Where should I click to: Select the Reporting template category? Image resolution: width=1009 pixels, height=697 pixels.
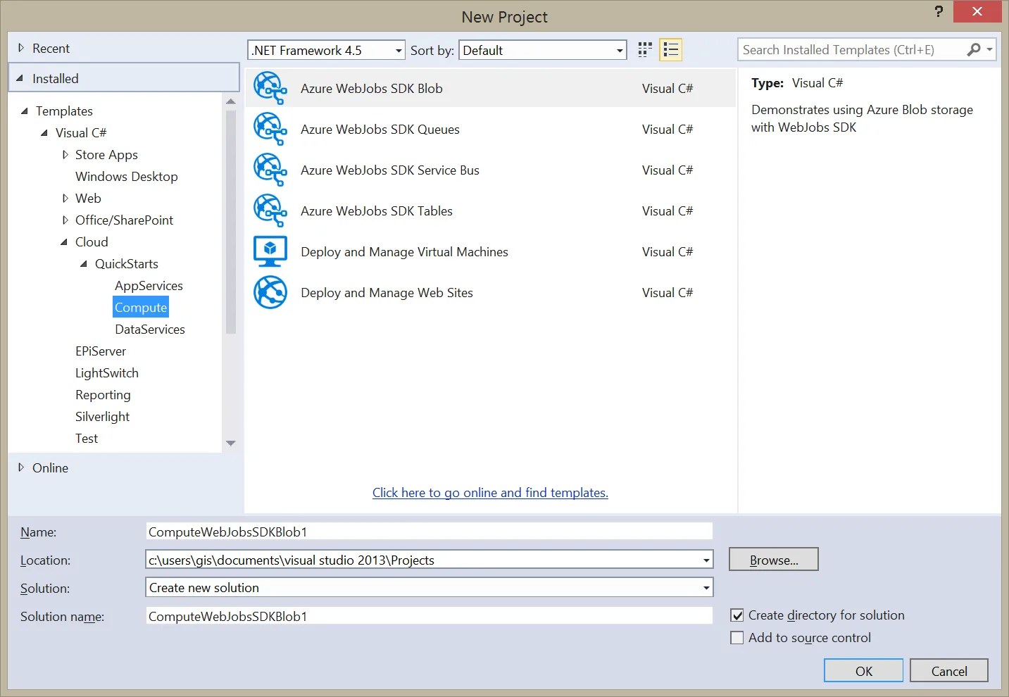pos(103,394)
